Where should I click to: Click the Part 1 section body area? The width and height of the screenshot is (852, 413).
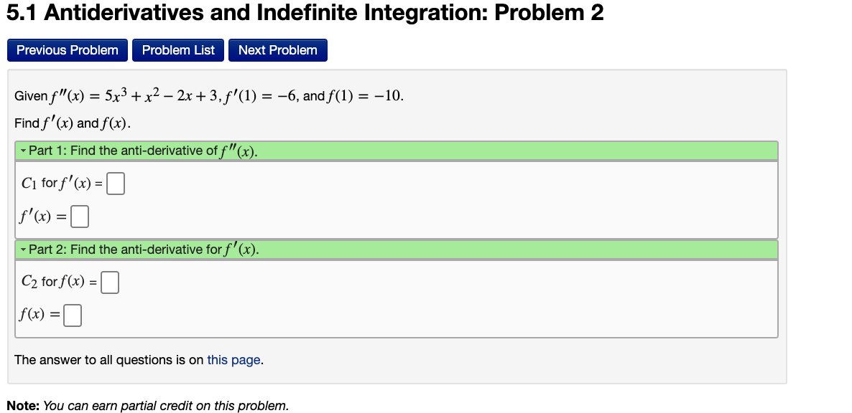[x=395, y=201]
